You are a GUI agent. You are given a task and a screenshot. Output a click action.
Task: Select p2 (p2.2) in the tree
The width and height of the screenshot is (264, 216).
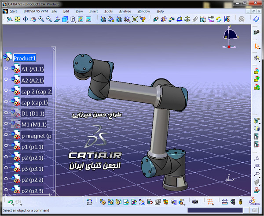pos(32,180)
